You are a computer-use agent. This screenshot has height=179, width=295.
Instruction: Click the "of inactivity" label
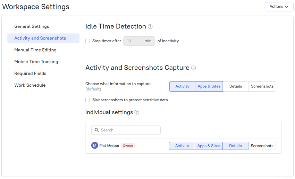pos(168,41)
